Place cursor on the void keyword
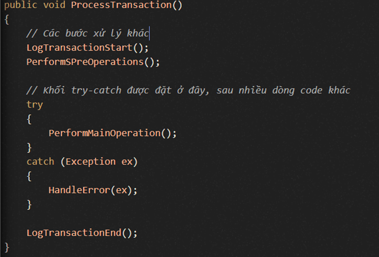Screen dimensions: 379x257 54,5
